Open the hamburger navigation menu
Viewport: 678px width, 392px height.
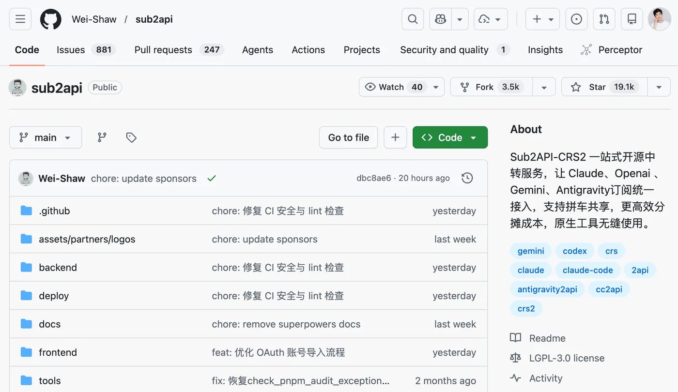click(20, 19)
